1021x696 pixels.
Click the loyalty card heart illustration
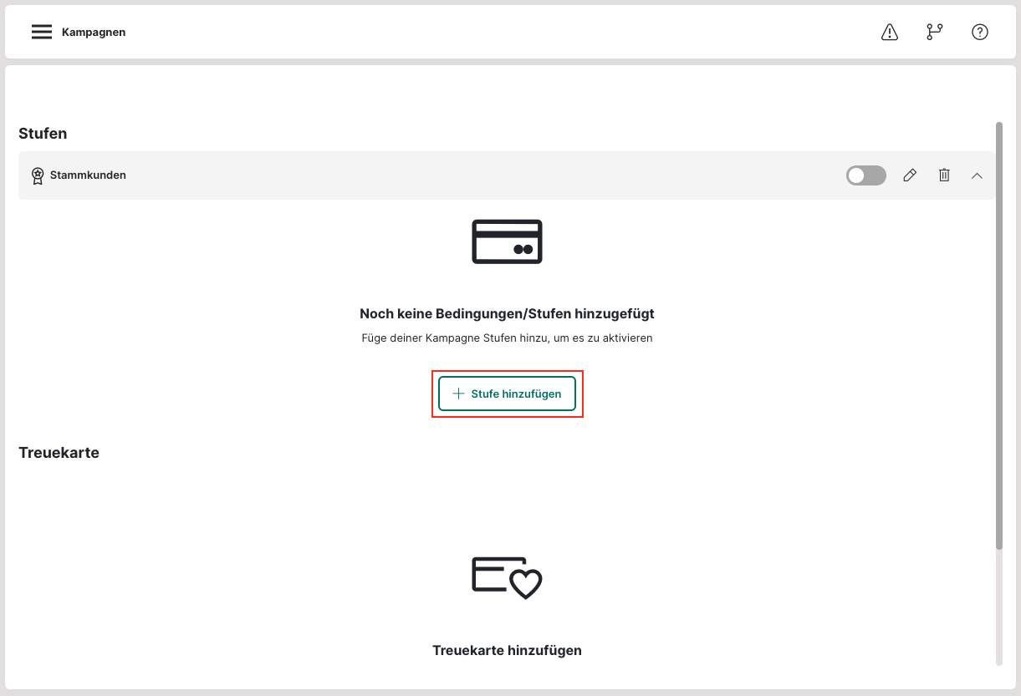point(507,577)
